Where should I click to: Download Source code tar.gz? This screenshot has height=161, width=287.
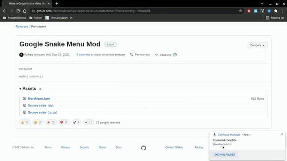point(43,112)
